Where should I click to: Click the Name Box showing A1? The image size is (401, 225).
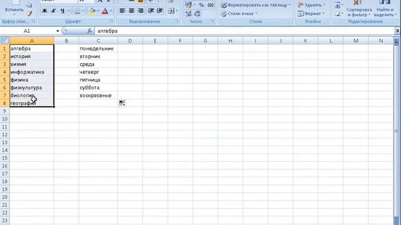pos(28,31)
